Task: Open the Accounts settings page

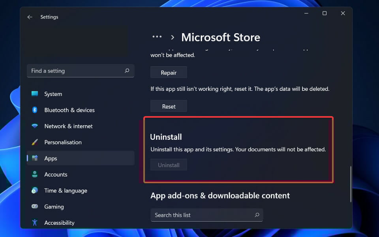Action: [x=81, y=174]
